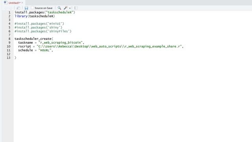Switch to the Untitled1 script tab
This screenshot has width=252, height=142.
(x=14, y=3)
